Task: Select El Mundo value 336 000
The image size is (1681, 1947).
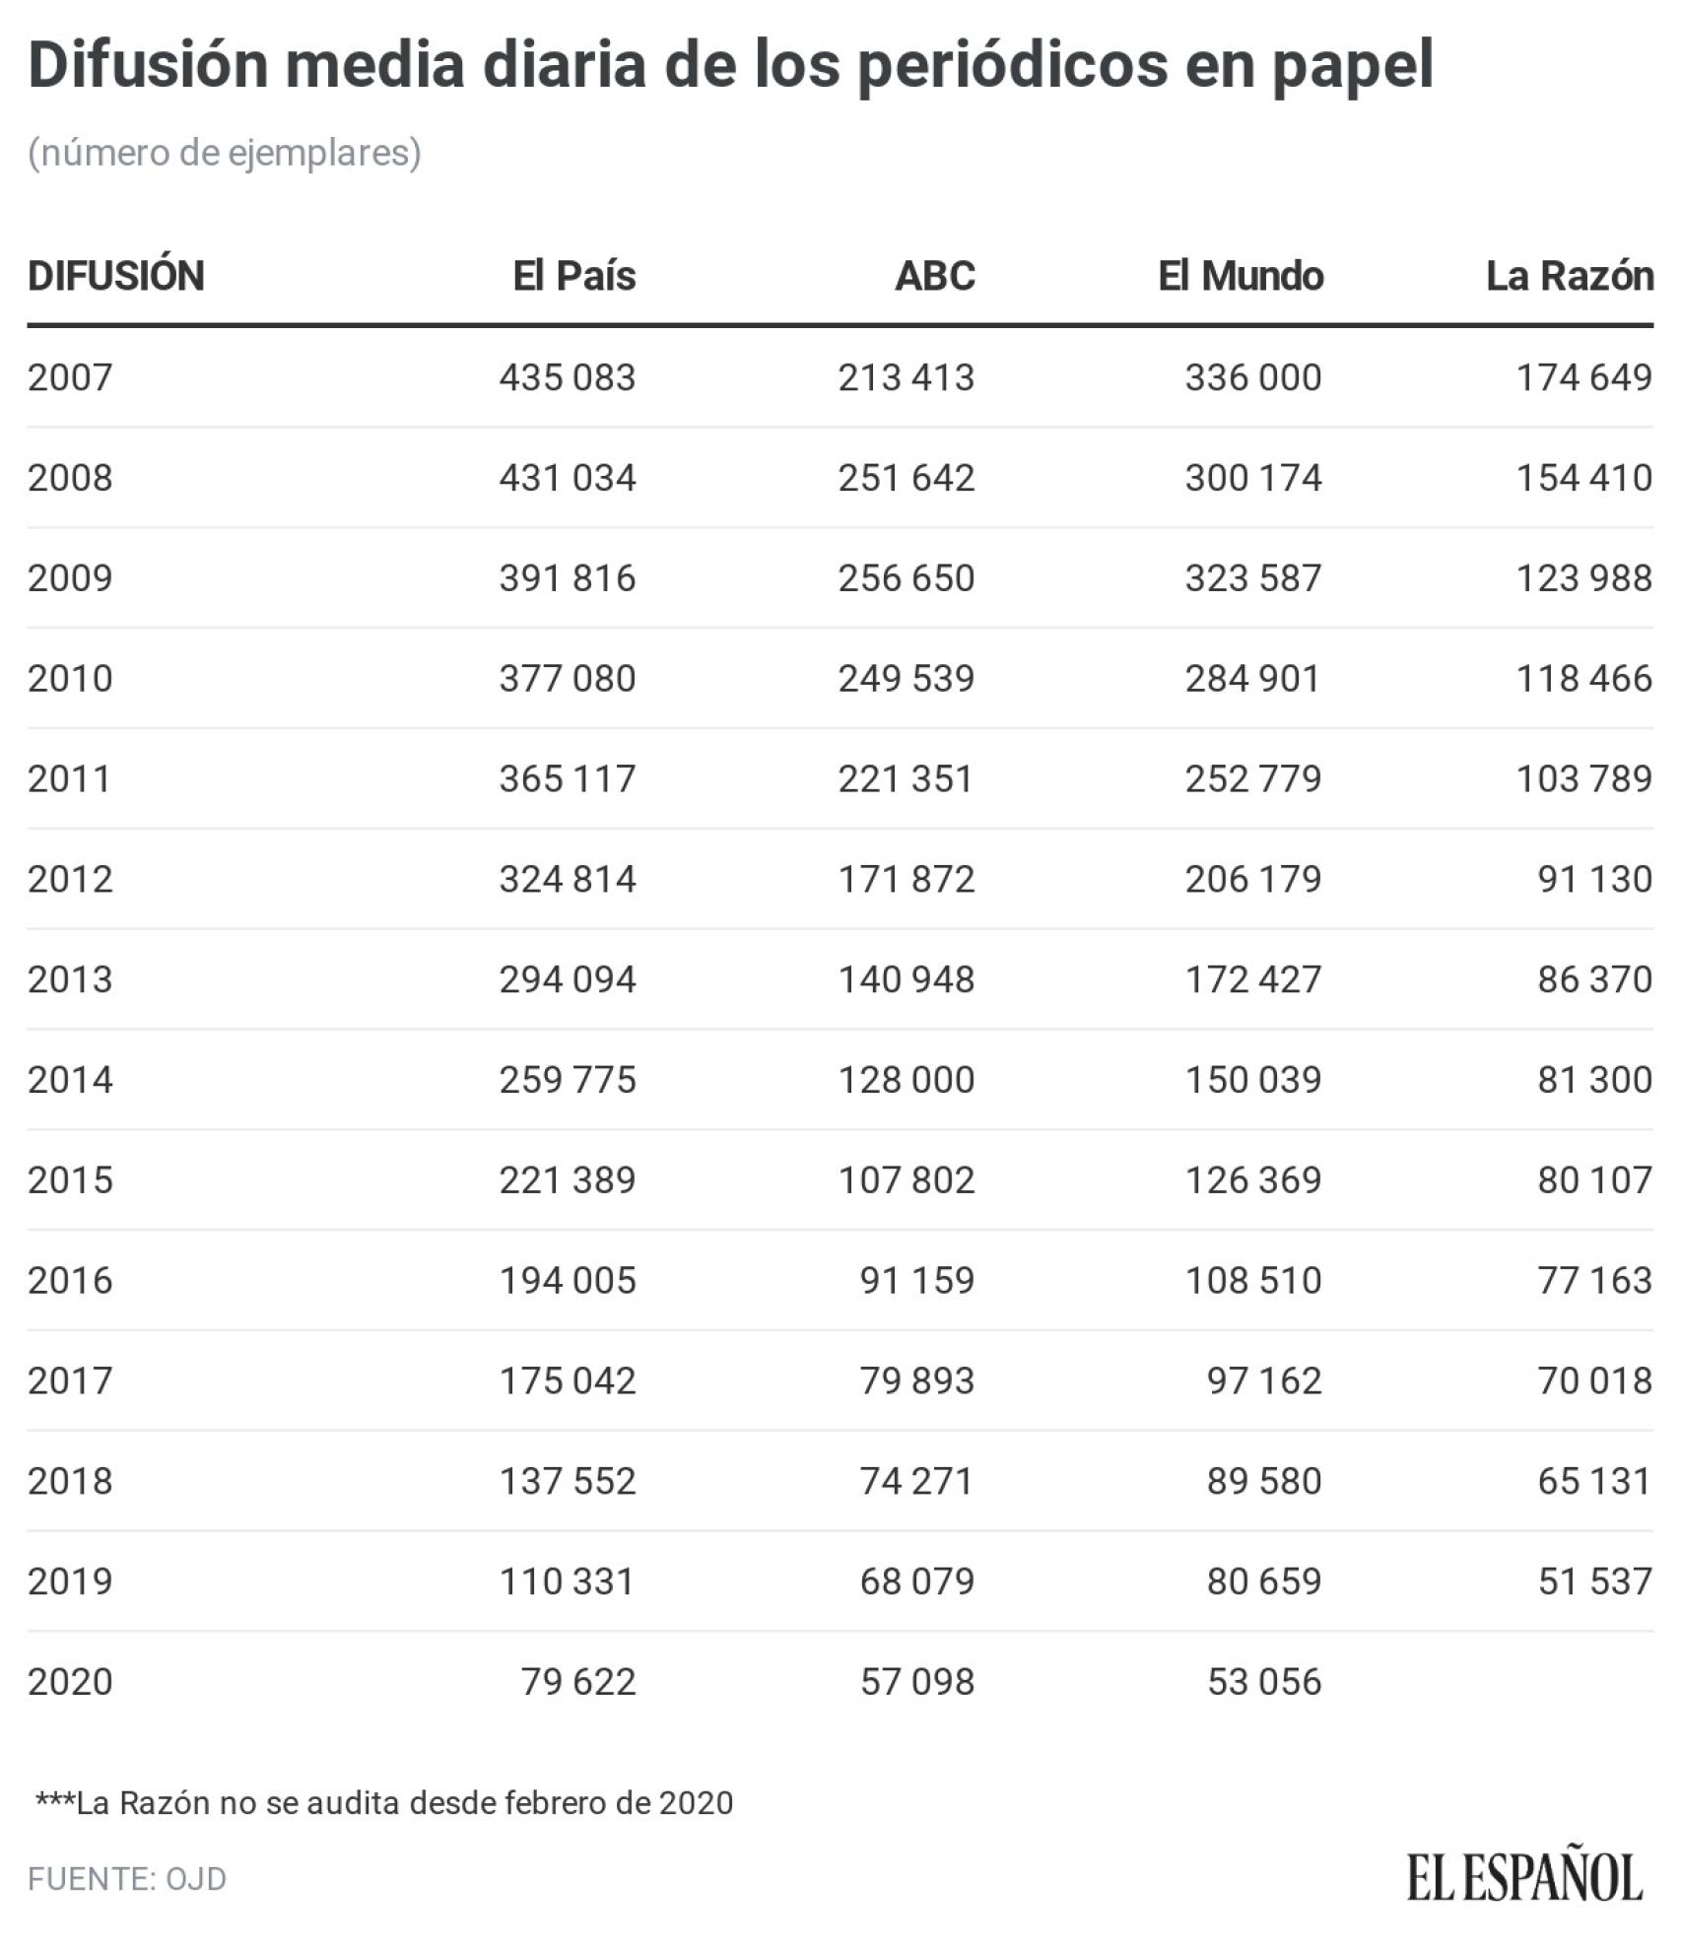Action: tap(1252, 377)
